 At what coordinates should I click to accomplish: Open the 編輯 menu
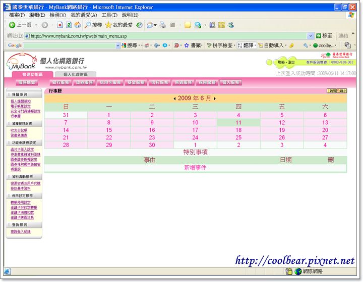(37, 15)
